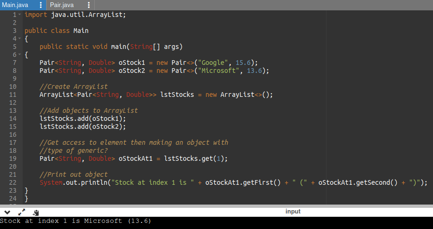Click the line number 19 in gutter
Screen dimensions: 433x229
[x=13, y=158]
